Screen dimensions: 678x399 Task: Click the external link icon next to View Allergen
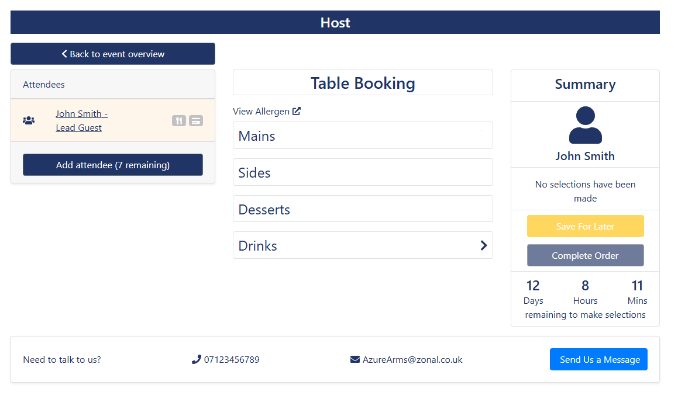pyautogui.click(x=297, y=111)
